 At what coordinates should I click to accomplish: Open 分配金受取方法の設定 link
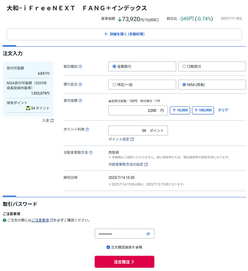(128, 164)
